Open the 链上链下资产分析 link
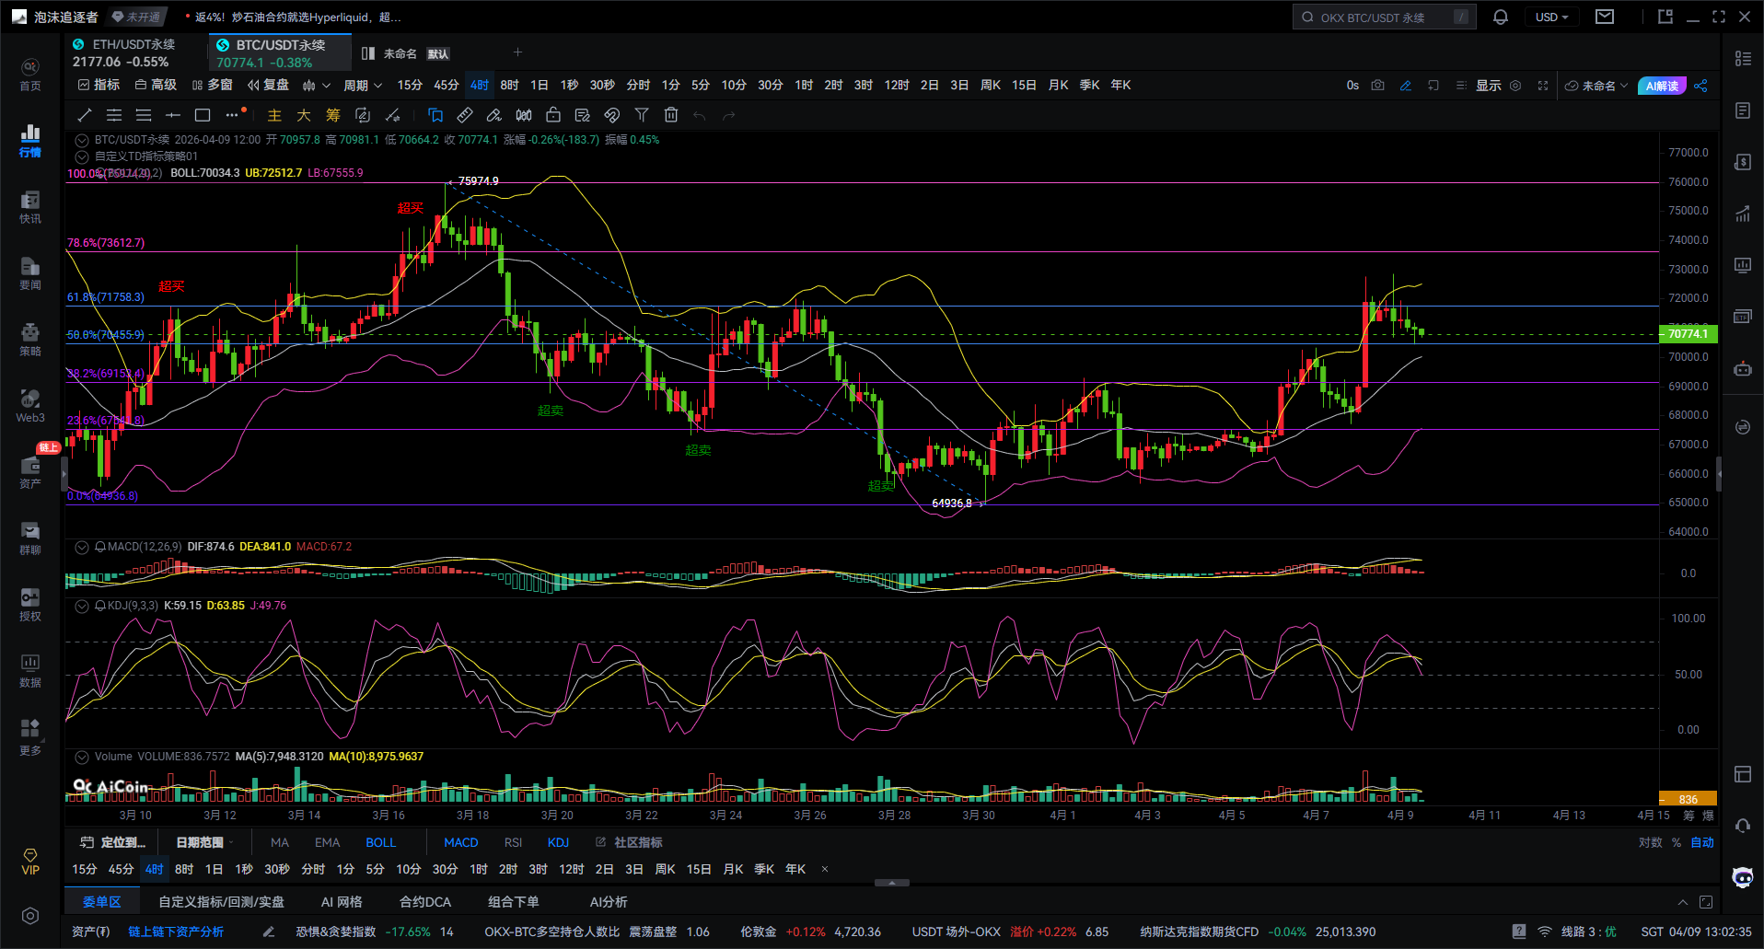1764x949 pixels. pos(176,932)
